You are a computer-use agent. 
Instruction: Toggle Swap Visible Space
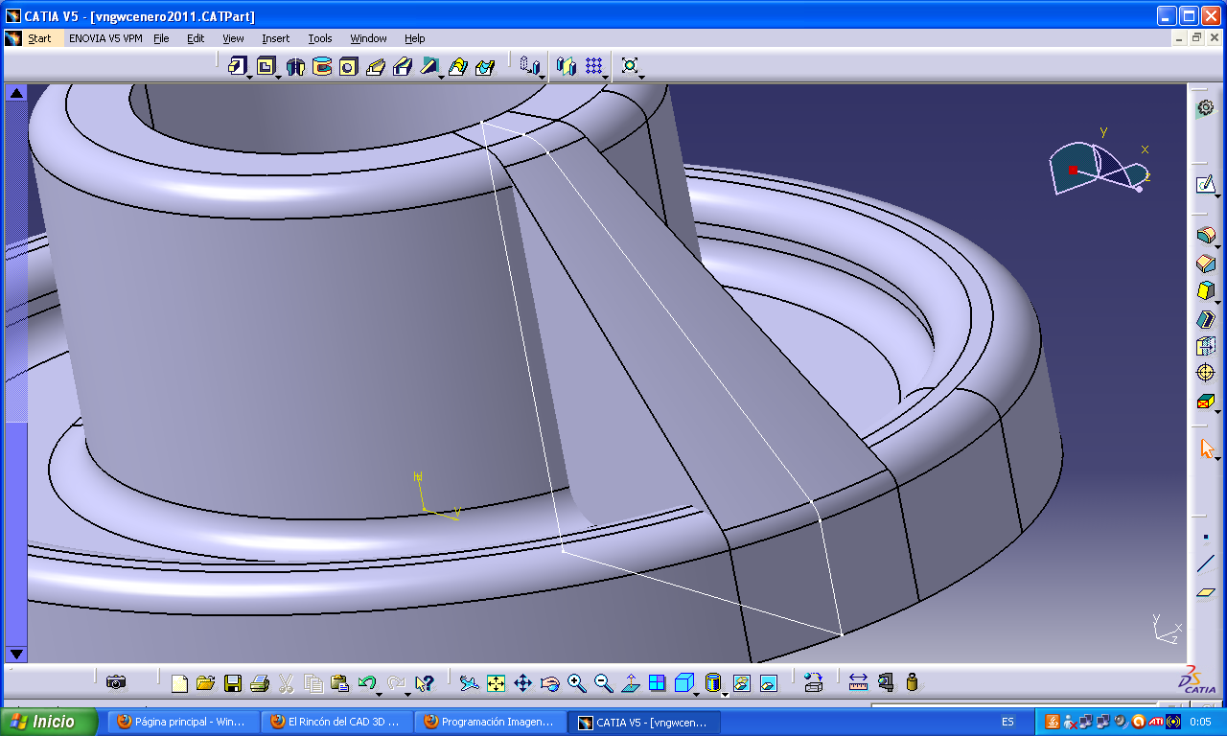(768, 683)
